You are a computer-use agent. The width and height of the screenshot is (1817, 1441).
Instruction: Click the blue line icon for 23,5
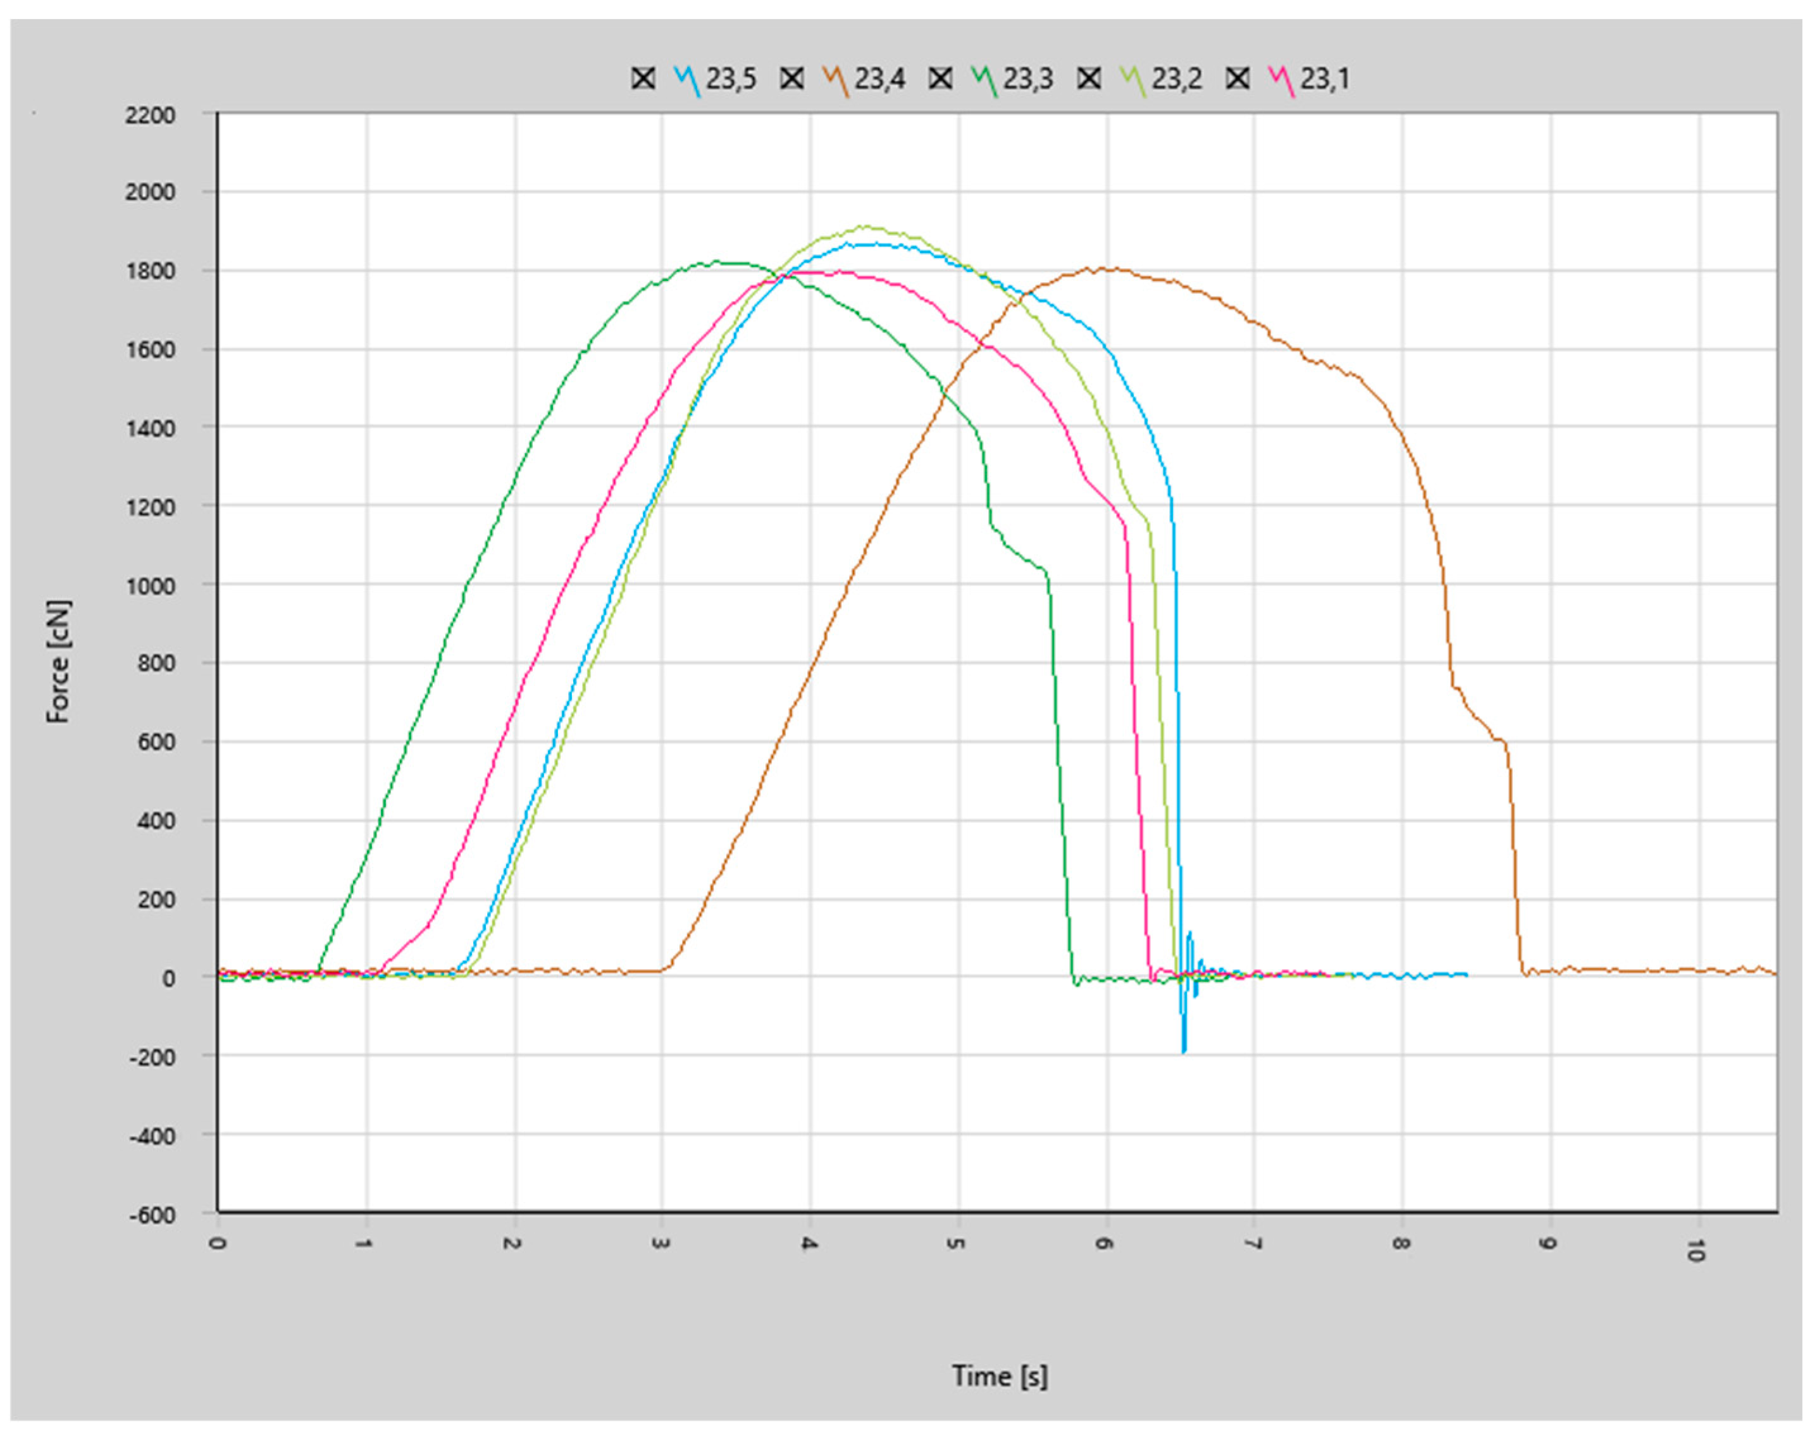pos(687,80)
